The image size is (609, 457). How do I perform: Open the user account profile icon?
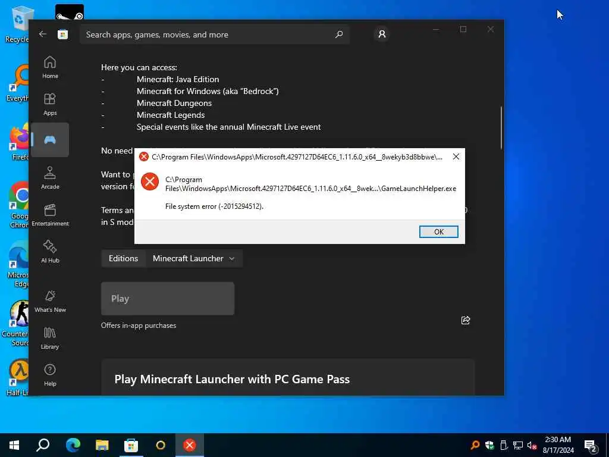382,34
